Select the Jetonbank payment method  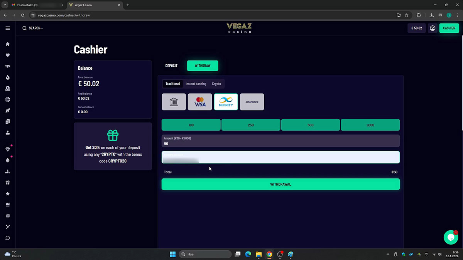coord(252,102)
